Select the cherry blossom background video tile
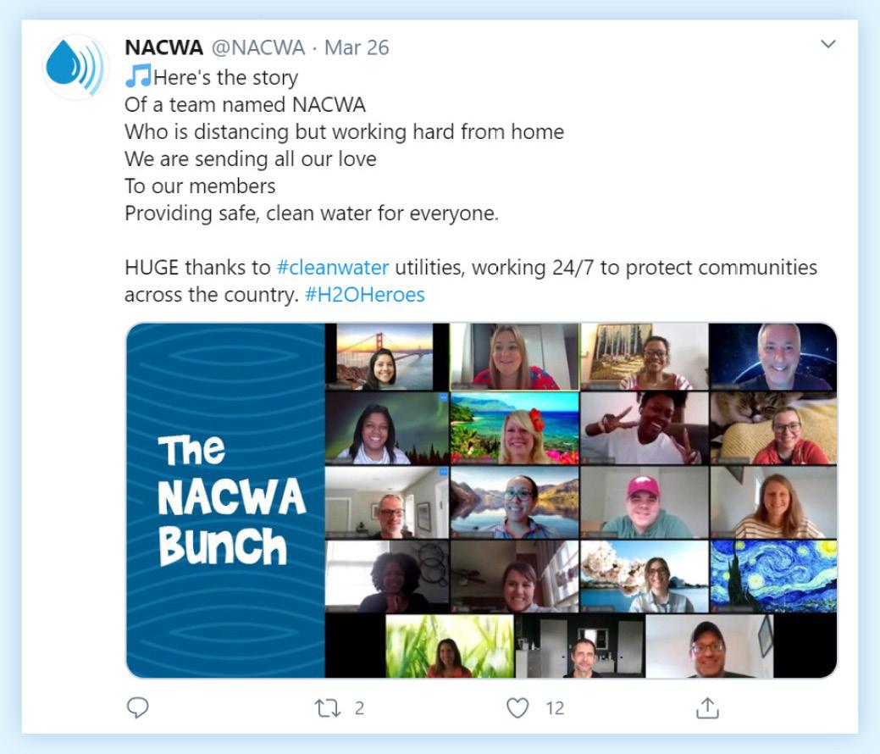The height and width of the screenshot is (754, 880). [645, 576]
